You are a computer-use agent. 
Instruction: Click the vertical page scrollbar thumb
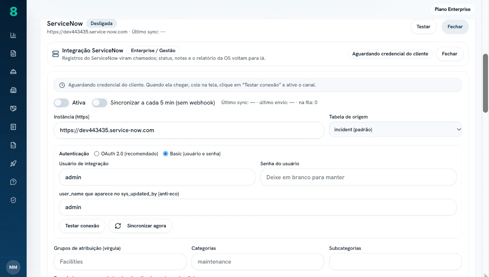(x=486, y=83)
